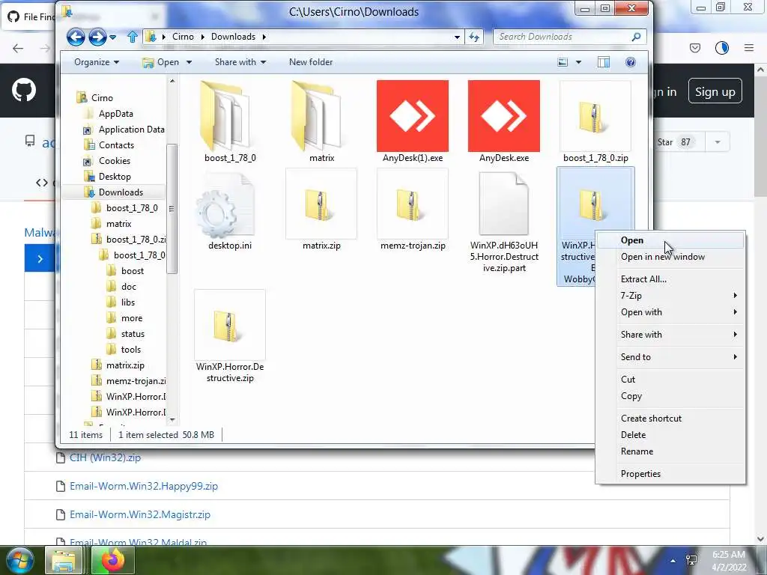Open Explorer Help icon
The height and width of the screenshot is (575, 767).
pos(631,62)
